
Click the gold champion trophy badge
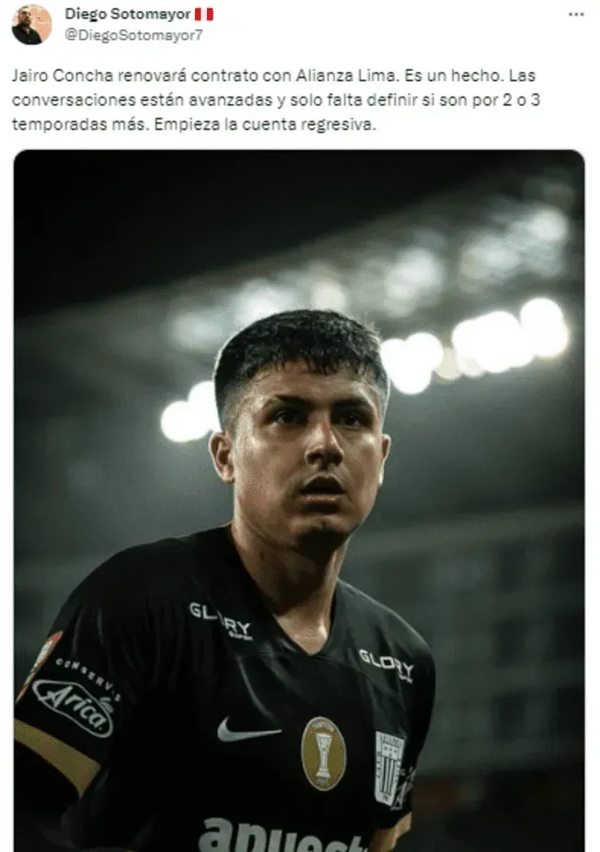pos(323,754)
